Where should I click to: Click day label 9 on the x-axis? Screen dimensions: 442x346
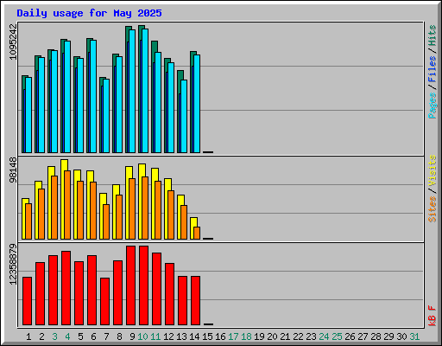click(132, 336)
